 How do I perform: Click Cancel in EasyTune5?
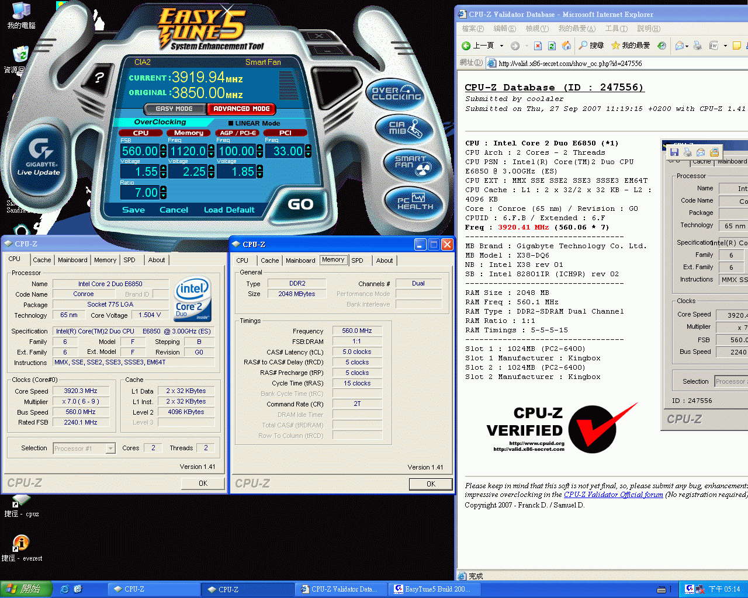pos(174,210)
